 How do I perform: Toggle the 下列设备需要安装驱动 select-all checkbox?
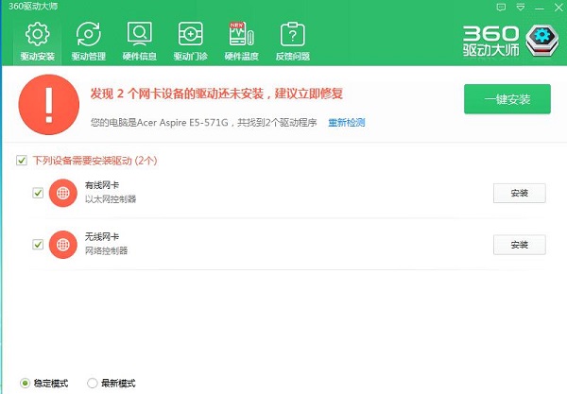point(22,161)
